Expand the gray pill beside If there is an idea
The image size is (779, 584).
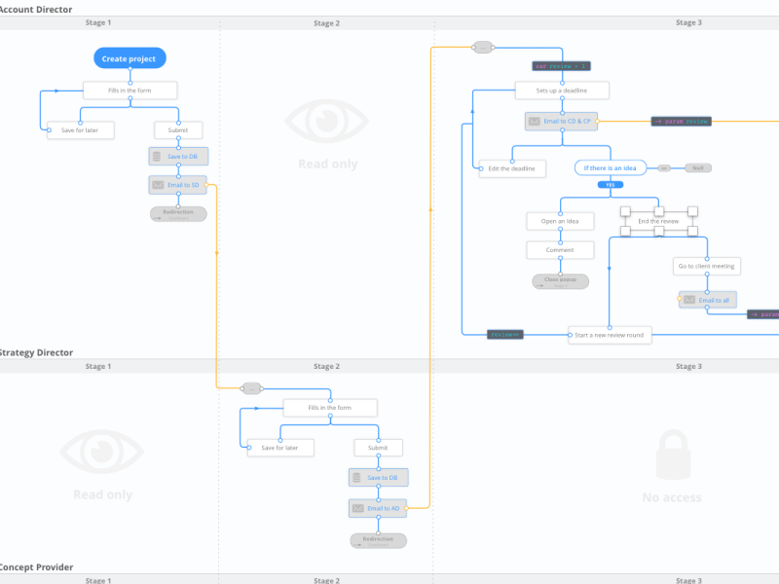coord(666,167)
